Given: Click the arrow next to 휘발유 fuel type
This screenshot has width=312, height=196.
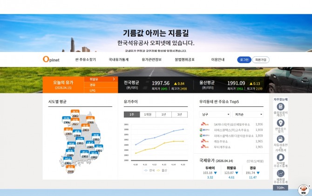Looking at the screenshot, I should click(x=114, y=79).
